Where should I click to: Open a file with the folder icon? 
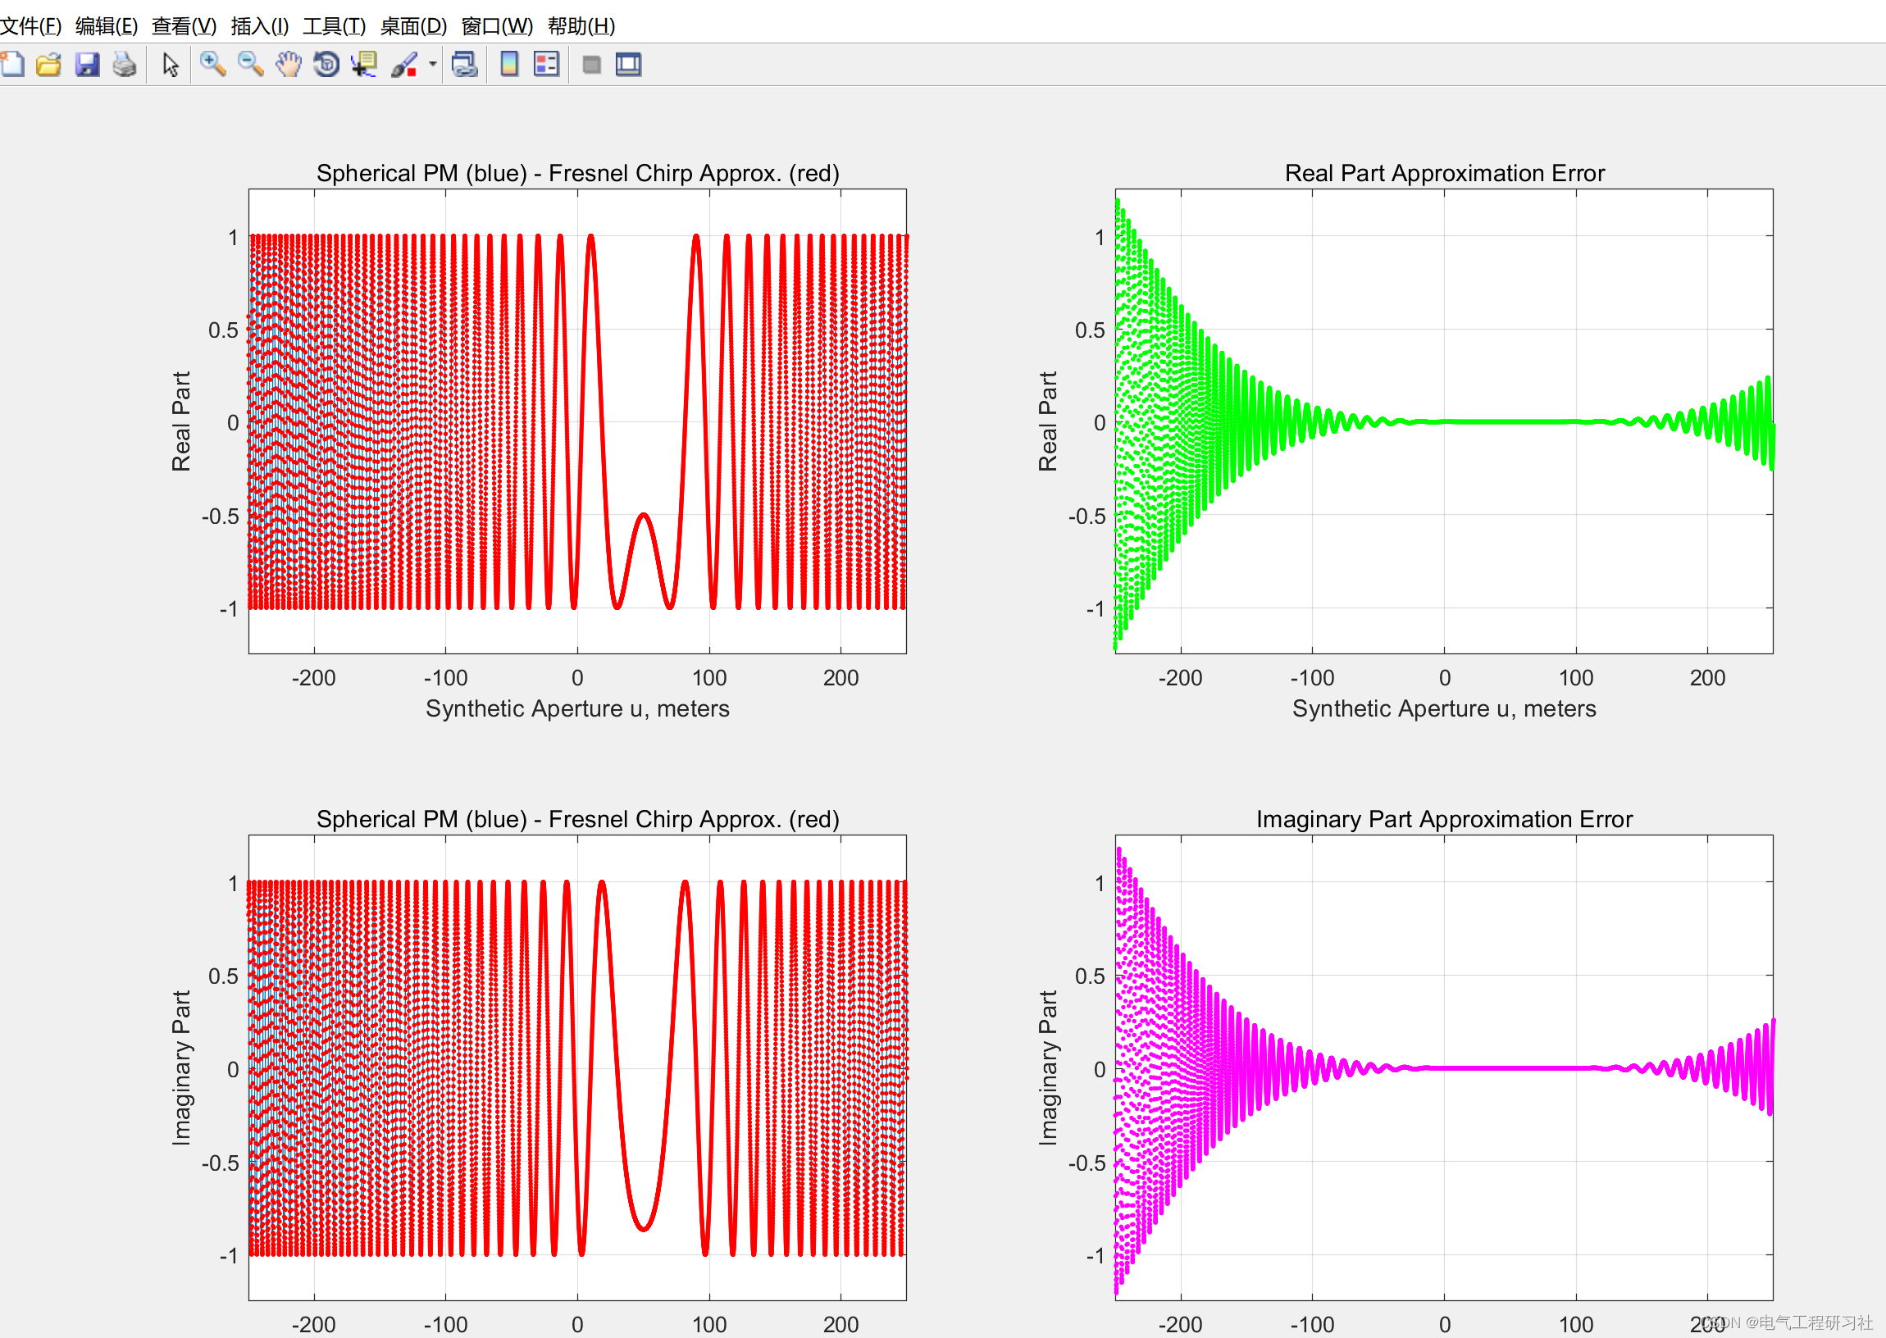click(49, 64)
